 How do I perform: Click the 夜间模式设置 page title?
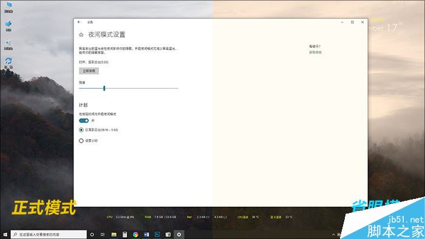pos(107,35)
